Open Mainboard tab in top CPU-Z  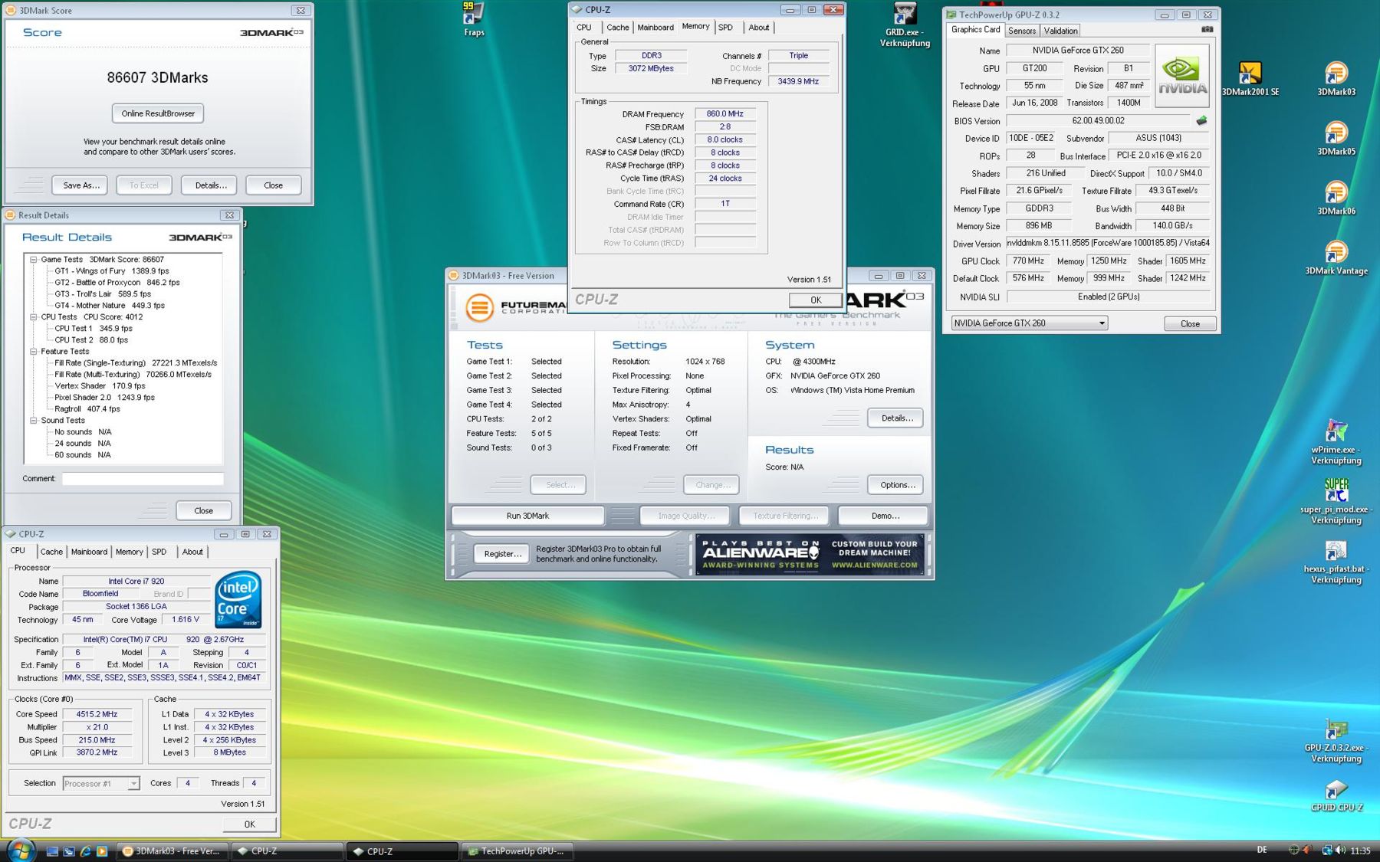(655, 28)
